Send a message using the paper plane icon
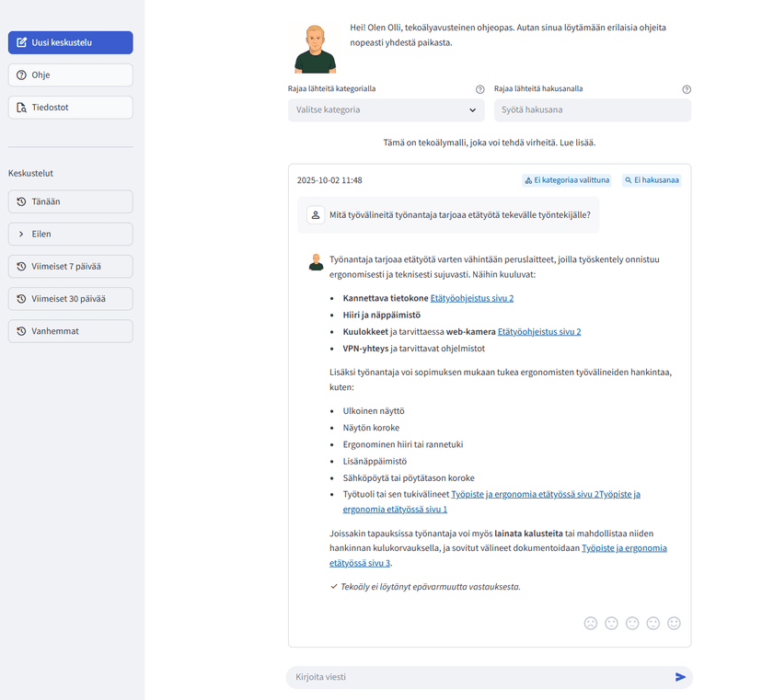 point(680,677)
